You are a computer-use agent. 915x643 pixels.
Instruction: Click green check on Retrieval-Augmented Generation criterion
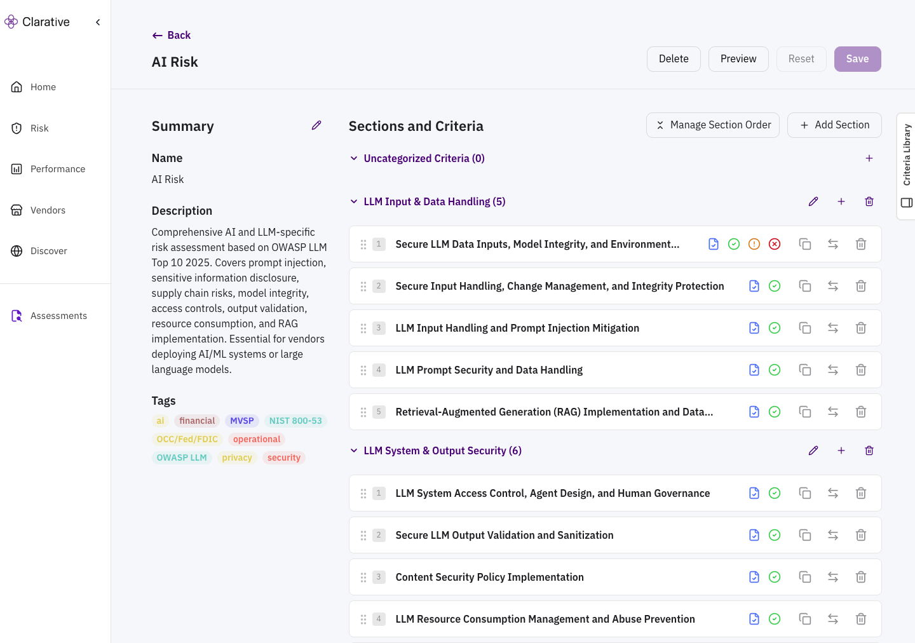coord(775,412)
